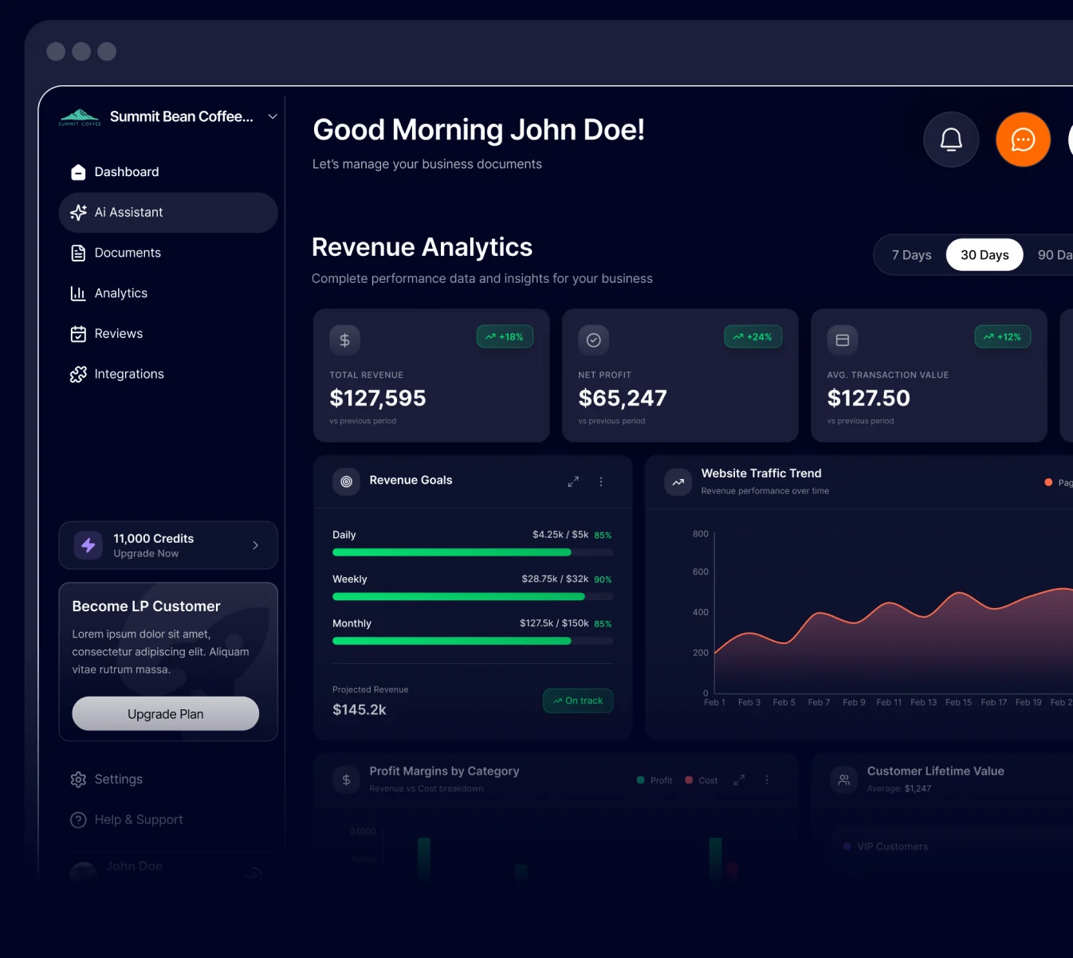Click the Dashboard home icon in the sidebar
Screen dimensions: 1073x958
coord(78,172)
